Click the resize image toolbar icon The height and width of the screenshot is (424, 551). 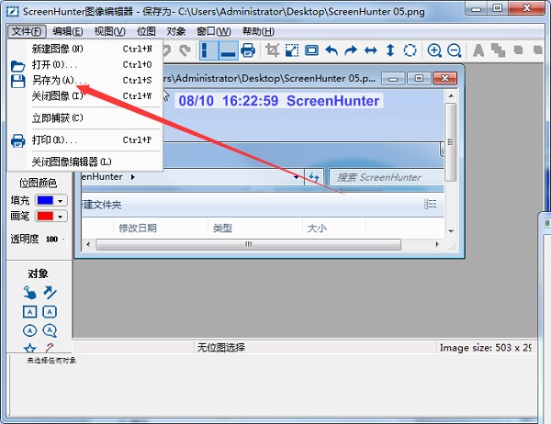pyautogui.click(x=292, y=50)
